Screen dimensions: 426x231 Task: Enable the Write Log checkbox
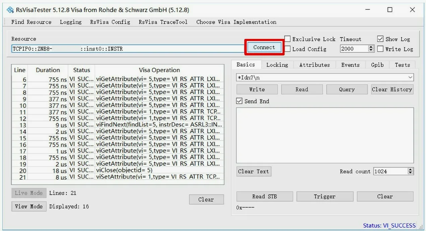click(380, 49)
